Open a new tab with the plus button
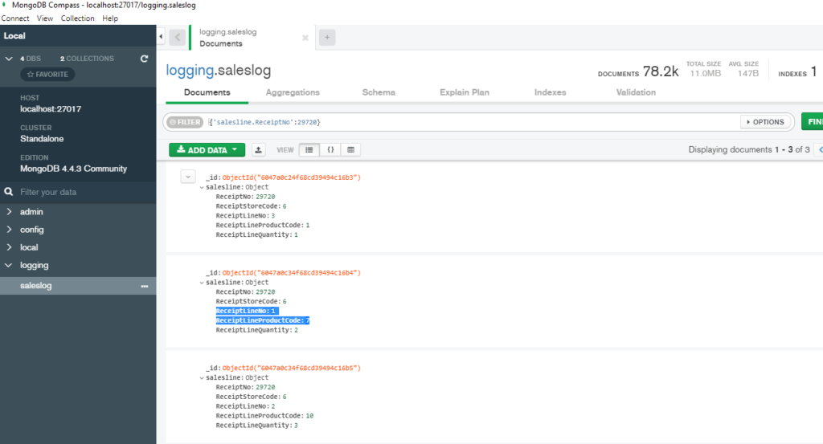Screen dimensions: 823x444 tap(327, 37)
